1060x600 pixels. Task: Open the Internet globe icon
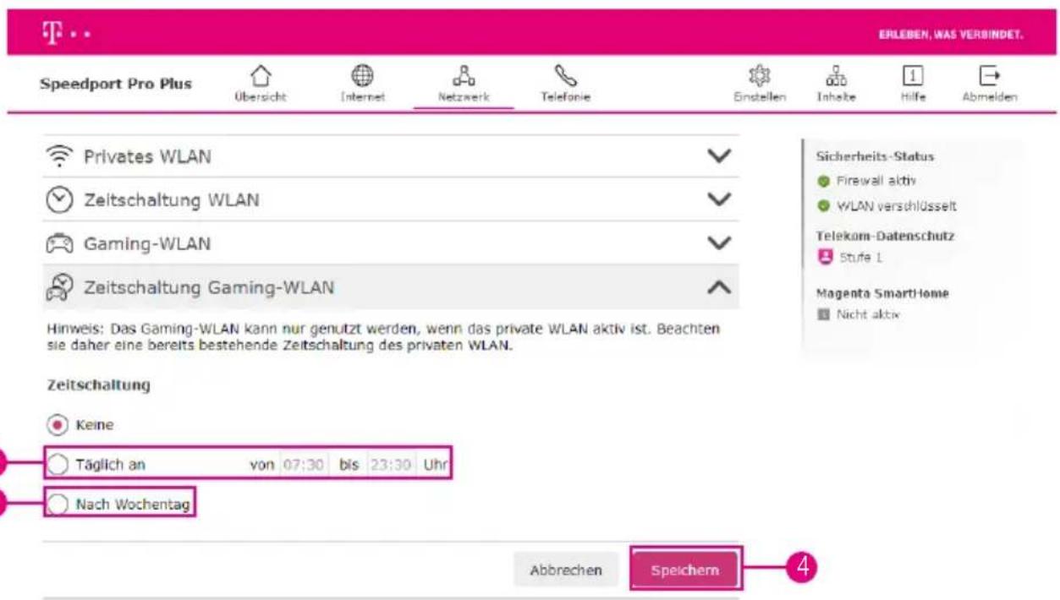[363, 75]
